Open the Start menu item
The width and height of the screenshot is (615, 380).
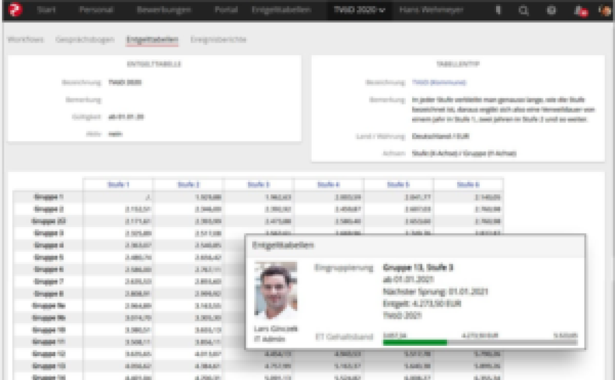pyautogui.click(x=47, y=11)
